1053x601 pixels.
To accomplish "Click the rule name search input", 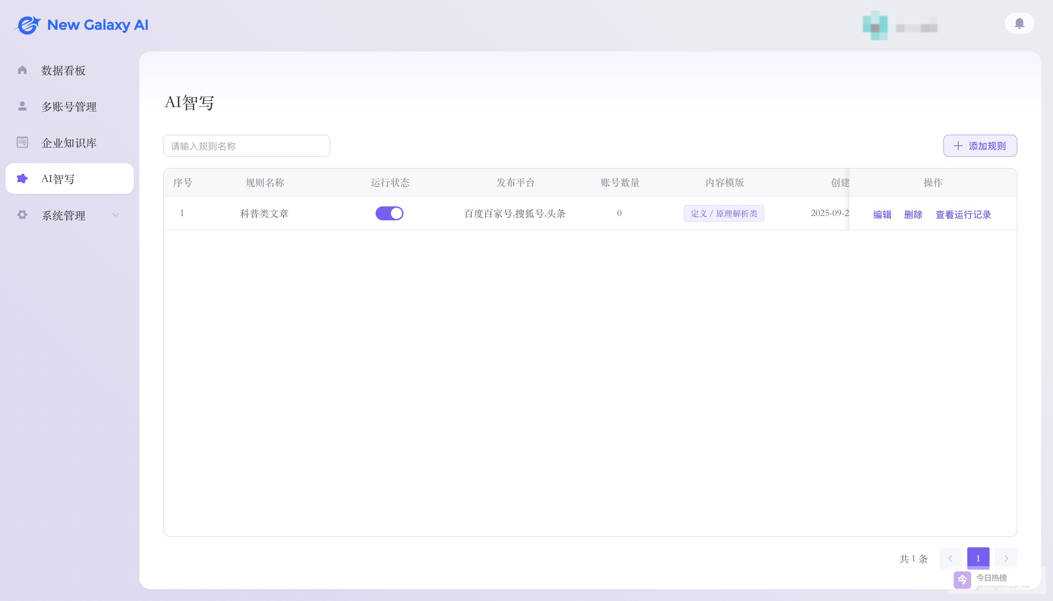I will click(x=246, y=146).
